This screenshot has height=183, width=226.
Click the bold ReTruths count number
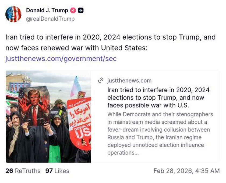pyautogui.click(x=8, y=171)
